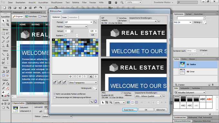Switch to the Datei tab in Bildvorschau
The image size is (219, 123).
coord(64,17)
